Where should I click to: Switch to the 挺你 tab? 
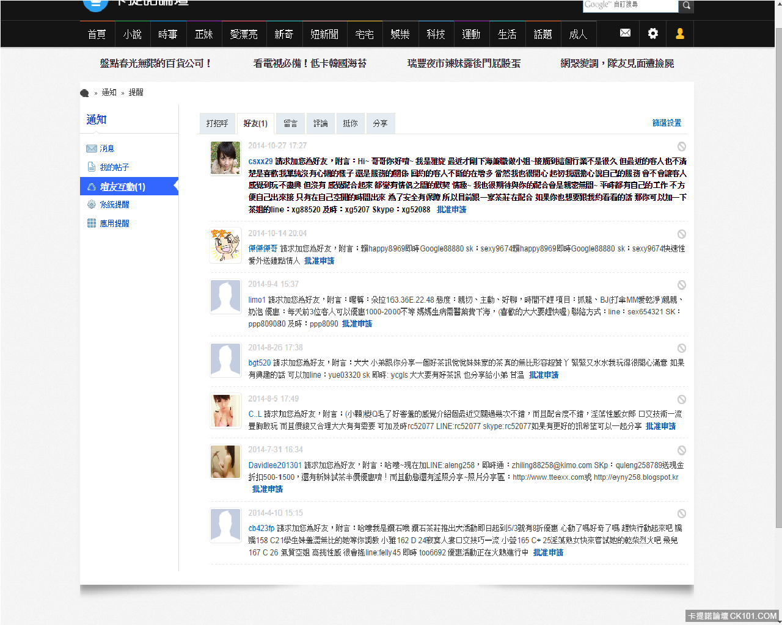point(350,123)
